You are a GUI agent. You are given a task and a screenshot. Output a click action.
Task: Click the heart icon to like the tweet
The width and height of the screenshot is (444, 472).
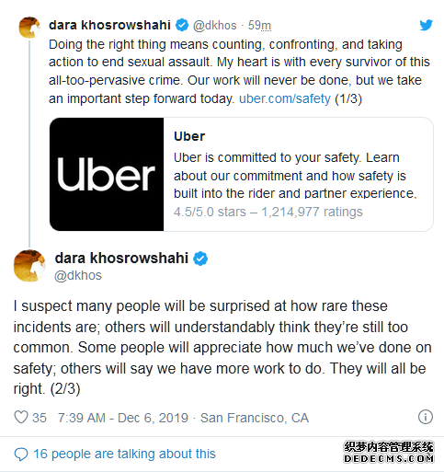(x=21, y=417)
